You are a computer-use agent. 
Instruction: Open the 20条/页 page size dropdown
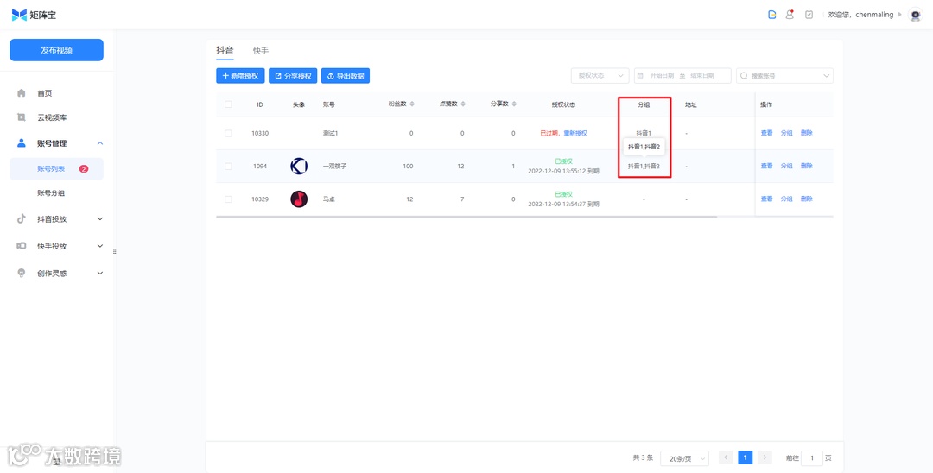pos(684,458)
